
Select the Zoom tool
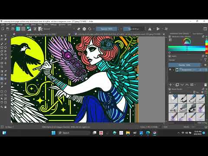[2, 107]
